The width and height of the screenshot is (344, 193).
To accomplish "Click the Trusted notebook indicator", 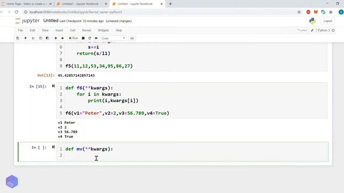I will click(302, 30).
